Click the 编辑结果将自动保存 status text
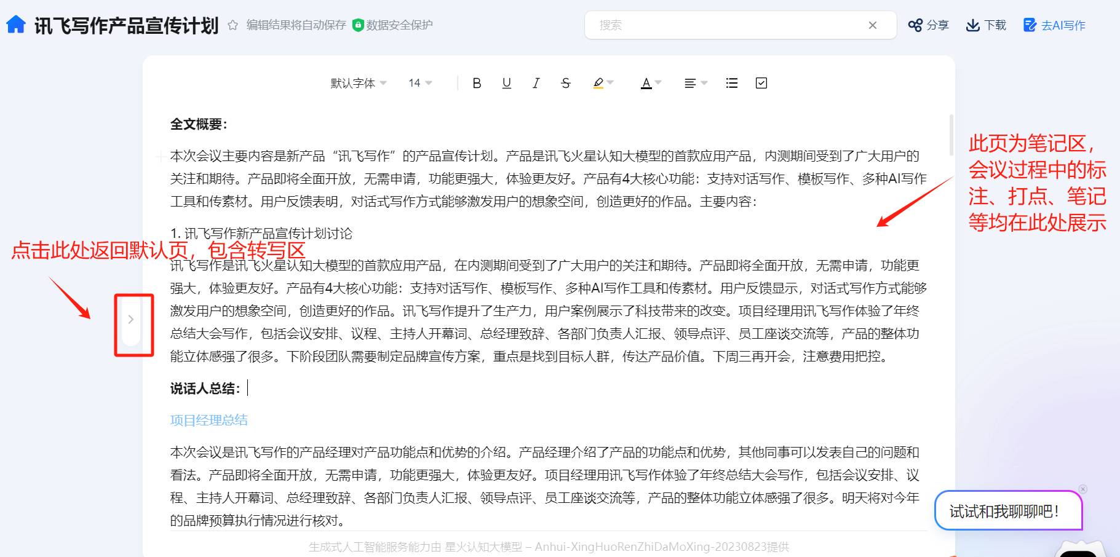1120x557 pixels. coord(296,25)
